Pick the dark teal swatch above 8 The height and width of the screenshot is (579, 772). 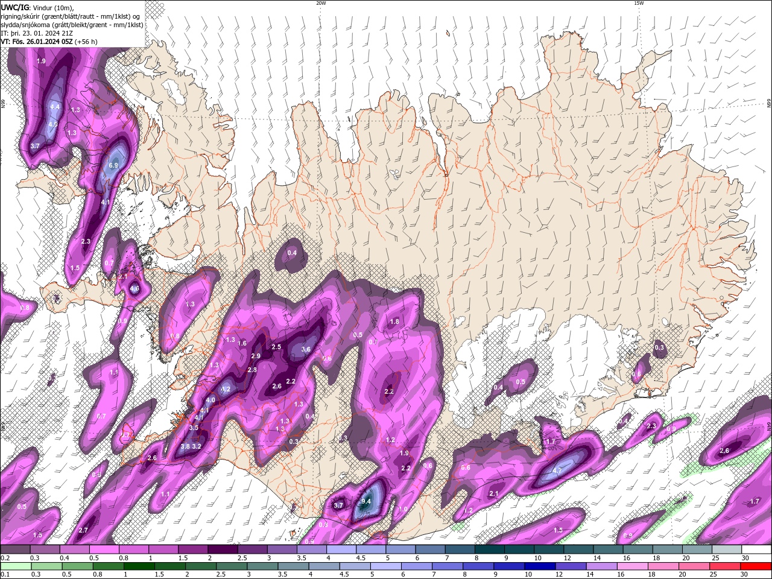[x=490, y=549]
